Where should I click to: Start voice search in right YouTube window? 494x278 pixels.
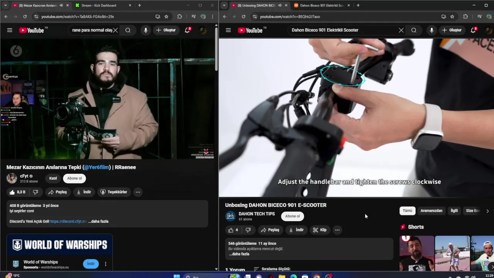click(x=431, y=30)
